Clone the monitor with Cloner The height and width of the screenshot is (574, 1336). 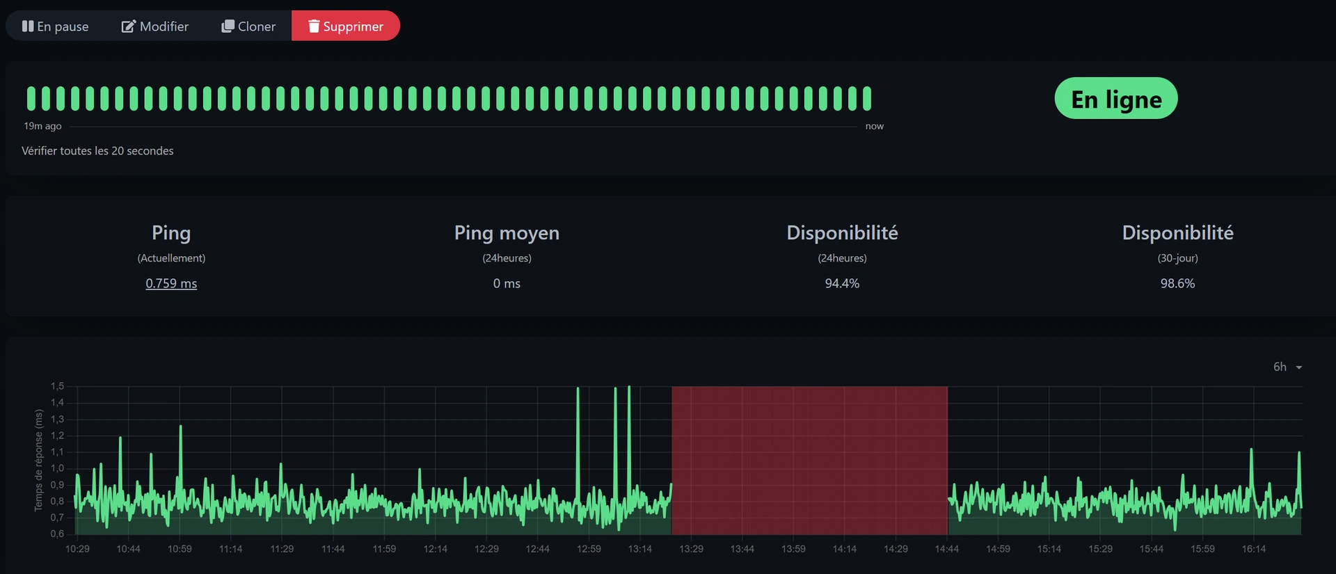[x=248, y=26]
